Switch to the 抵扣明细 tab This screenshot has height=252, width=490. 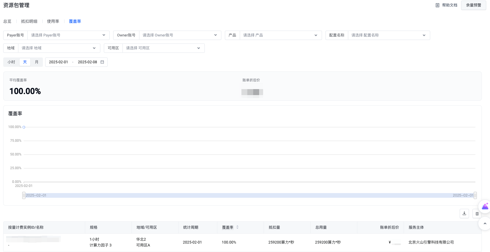[x=29, y=21]
